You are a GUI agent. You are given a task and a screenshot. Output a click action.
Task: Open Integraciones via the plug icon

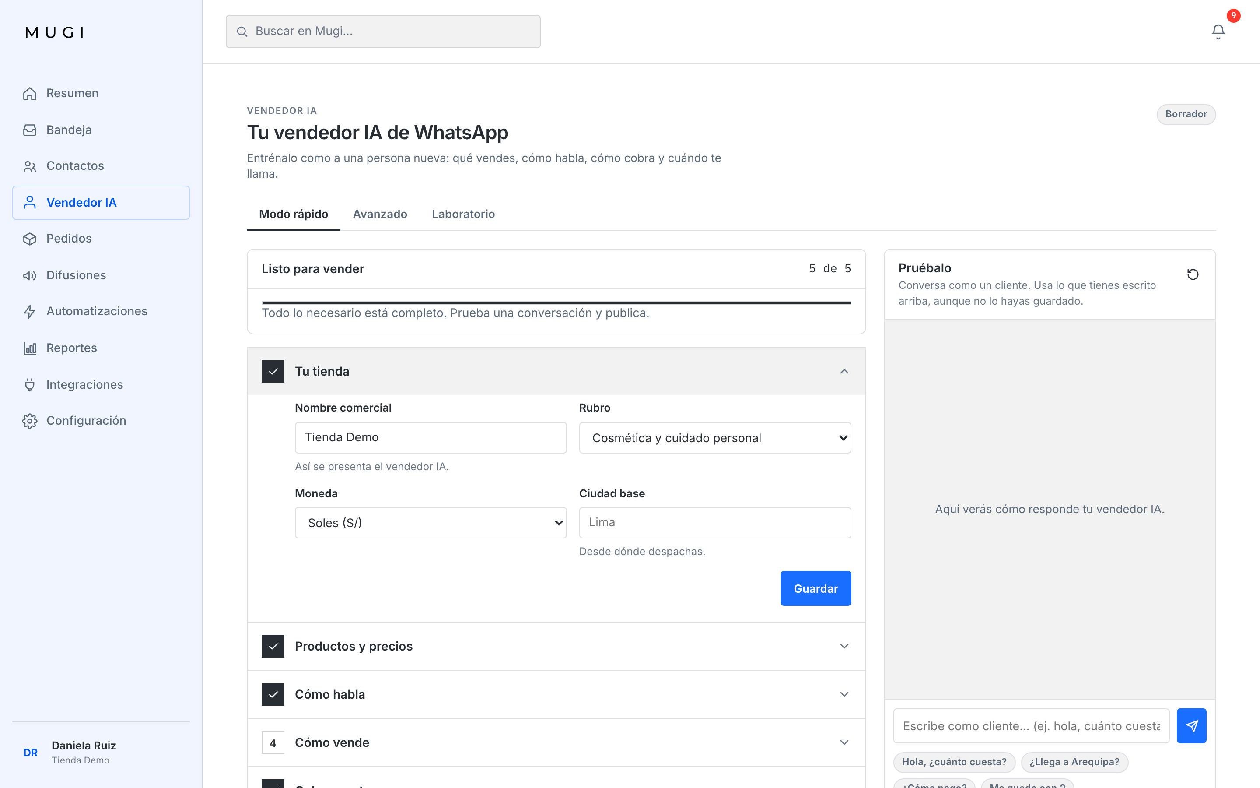point(30,385)
